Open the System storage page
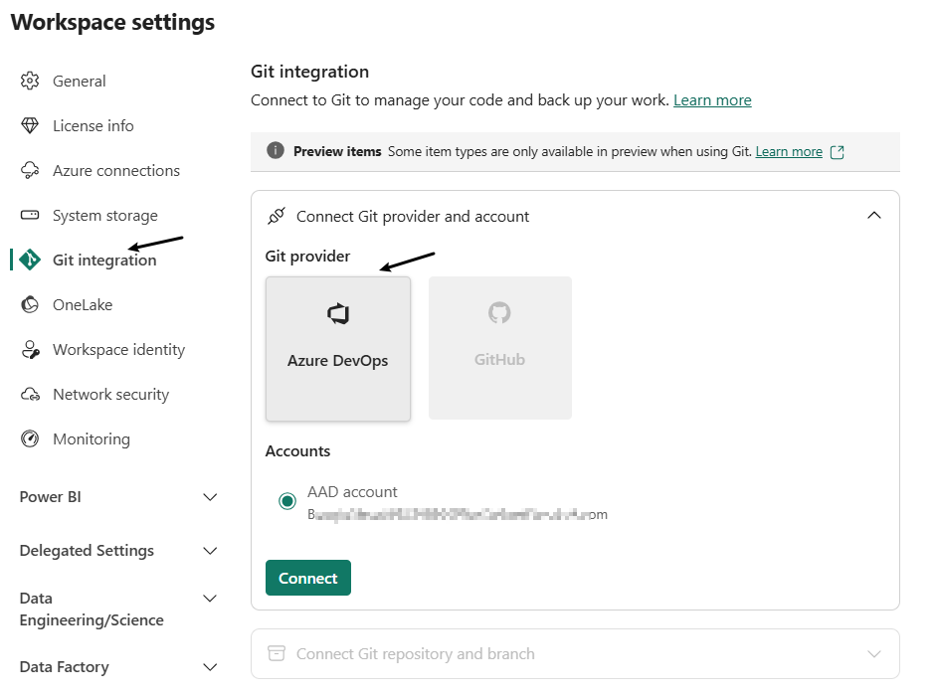 105,215
